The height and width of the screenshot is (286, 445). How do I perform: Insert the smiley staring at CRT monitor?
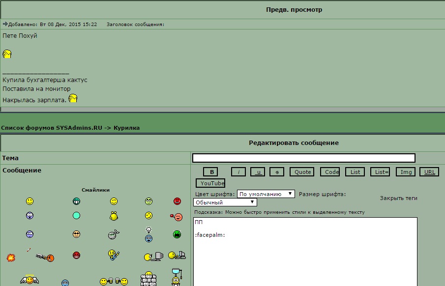(153, 257)
